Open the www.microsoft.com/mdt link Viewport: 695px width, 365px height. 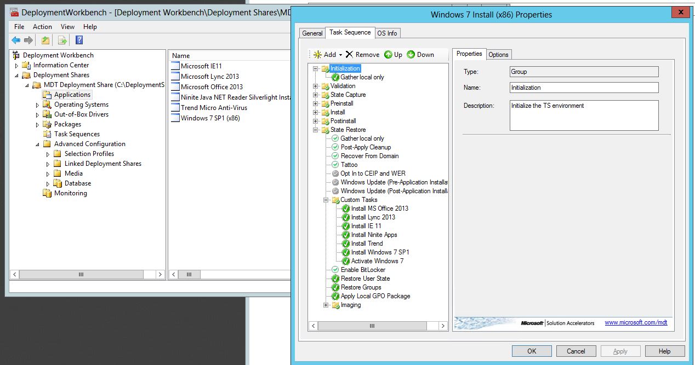point(636,323)
